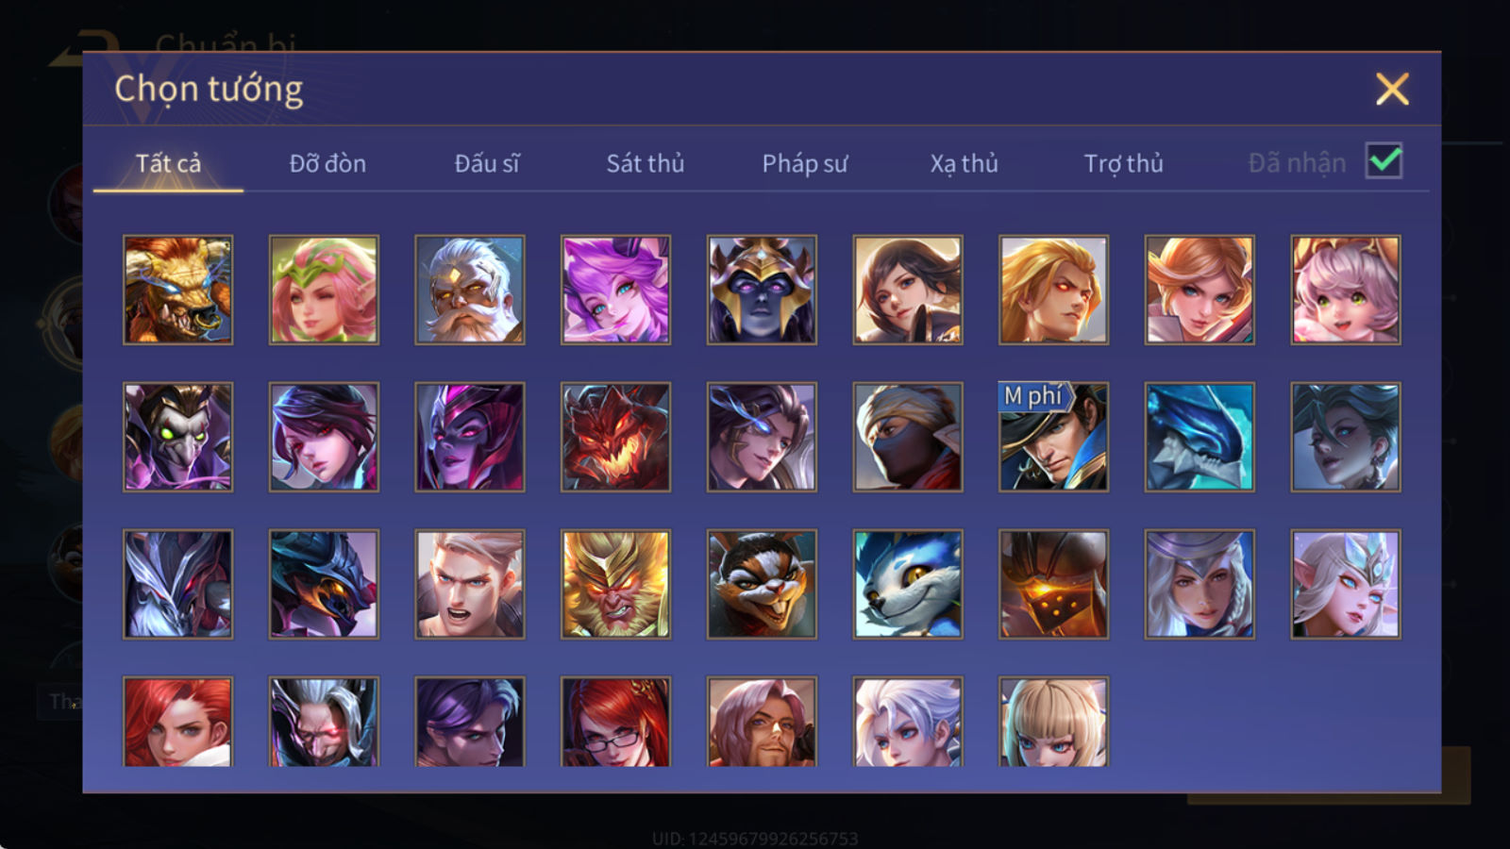Show the Pháp sư hero category

[804, 163]
